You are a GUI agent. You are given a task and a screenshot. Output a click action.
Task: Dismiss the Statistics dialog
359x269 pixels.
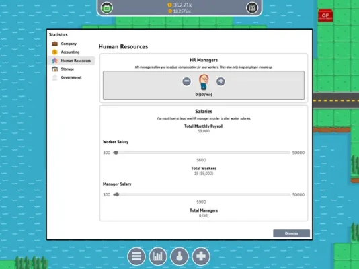point(292,233)
